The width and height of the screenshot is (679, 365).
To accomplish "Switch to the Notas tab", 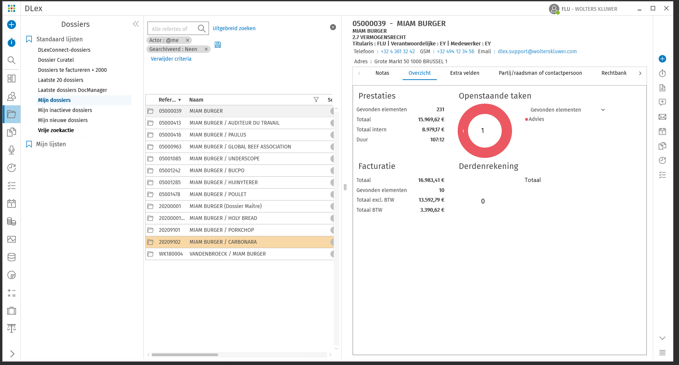I will (382, 73).
